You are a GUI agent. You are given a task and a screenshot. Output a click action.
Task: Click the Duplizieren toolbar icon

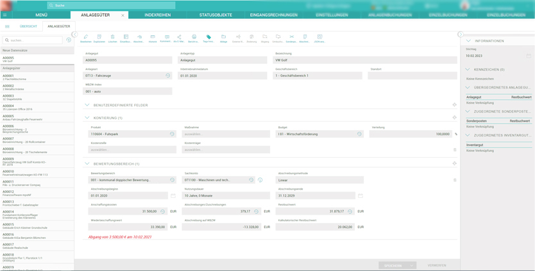coord(99,38)
